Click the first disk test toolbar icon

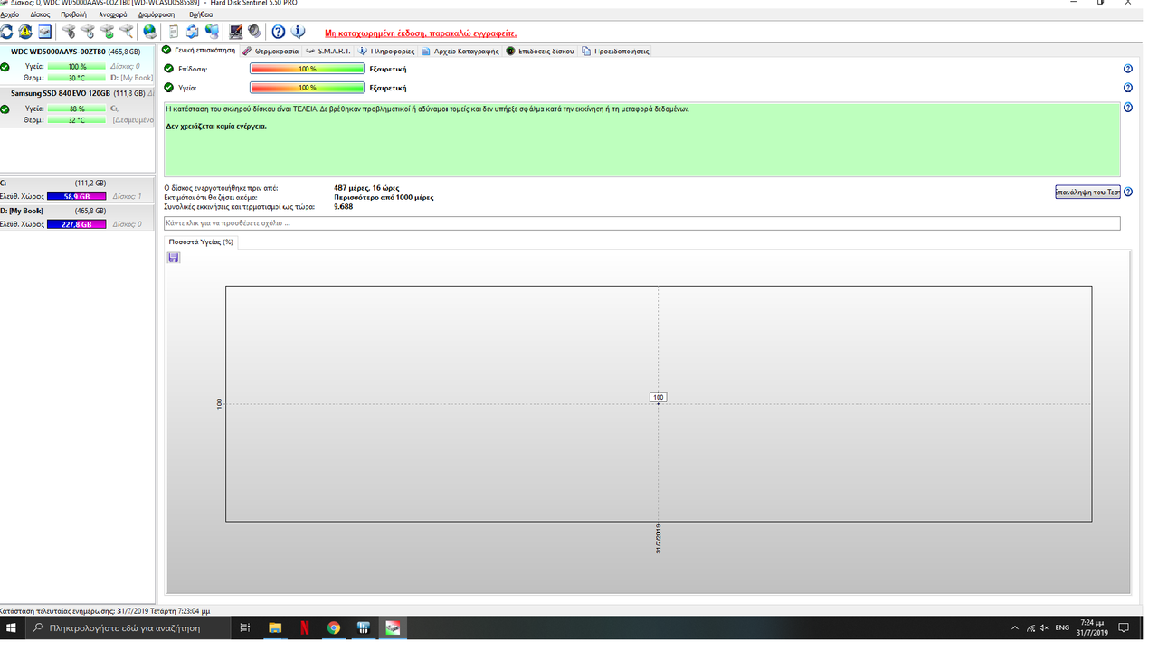pyautogui.click(x=69, y=32)
